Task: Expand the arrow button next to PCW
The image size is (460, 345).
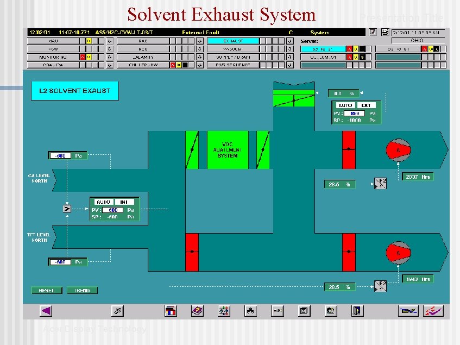Action: (x=109, y=49)
